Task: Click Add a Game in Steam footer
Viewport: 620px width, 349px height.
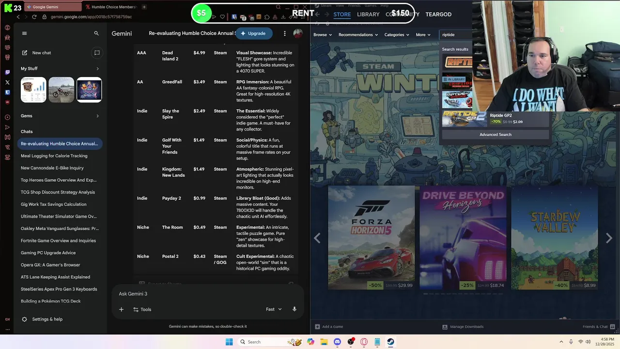Action: (329, 327)
